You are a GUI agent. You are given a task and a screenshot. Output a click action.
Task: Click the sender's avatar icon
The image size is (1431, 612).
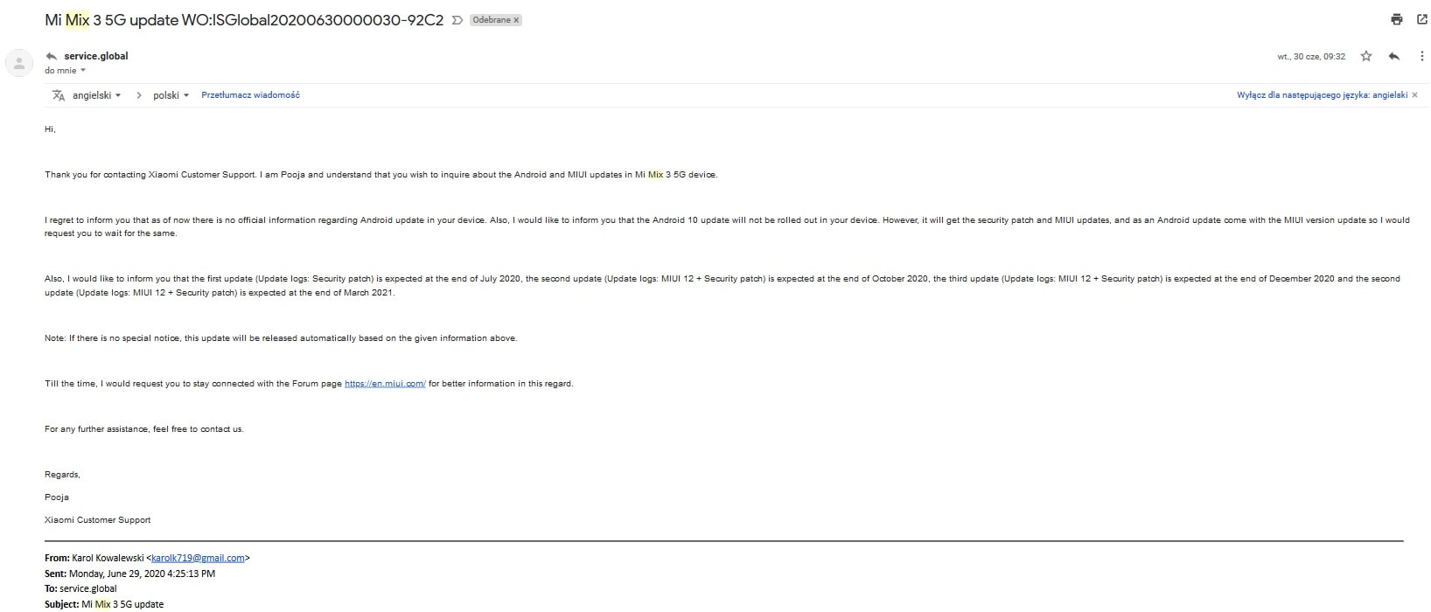(x=19, y=63)
